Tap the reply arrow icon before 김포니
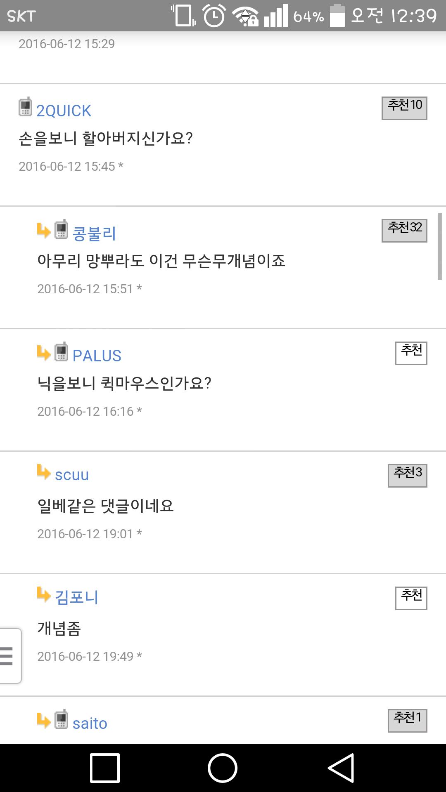 (x=43, y=595)
